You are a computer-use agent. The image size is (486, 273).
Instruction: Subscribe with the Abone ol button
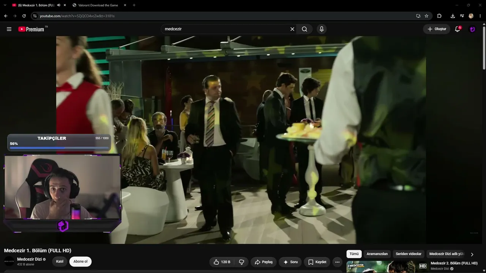pyautogui.click(x=80, y=262)
